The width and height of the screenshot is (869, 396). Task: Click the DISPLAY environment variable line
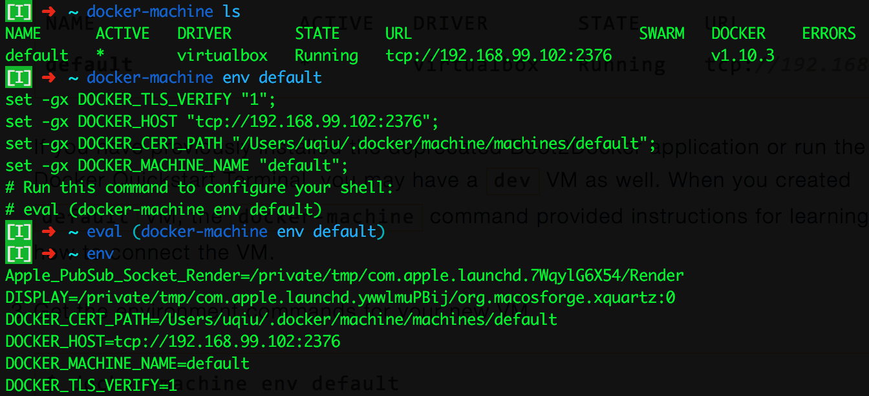click(331, 298)
